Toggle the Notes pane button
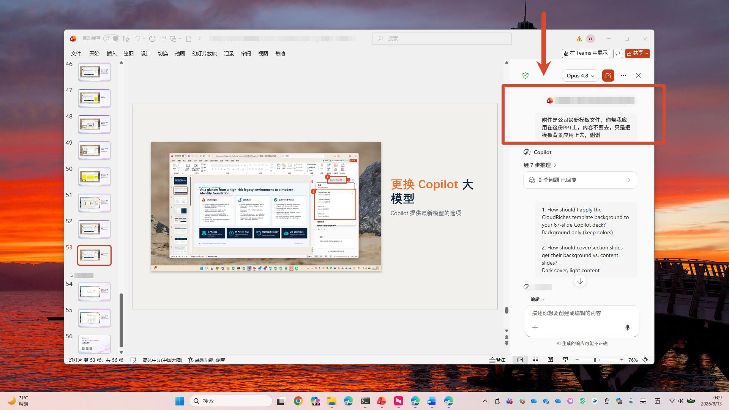The height and width of the screenshot is (410, 729). pos(497,360)
